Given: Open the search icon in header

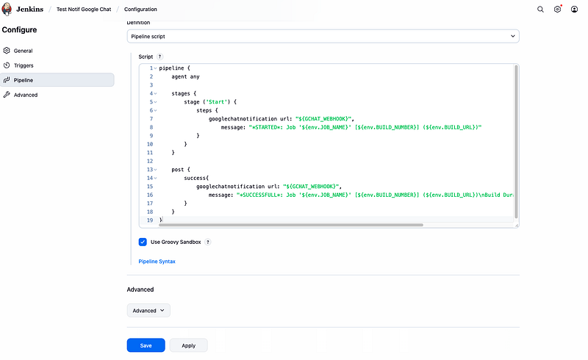Looking at the screenshot, I should click(540, 9).
